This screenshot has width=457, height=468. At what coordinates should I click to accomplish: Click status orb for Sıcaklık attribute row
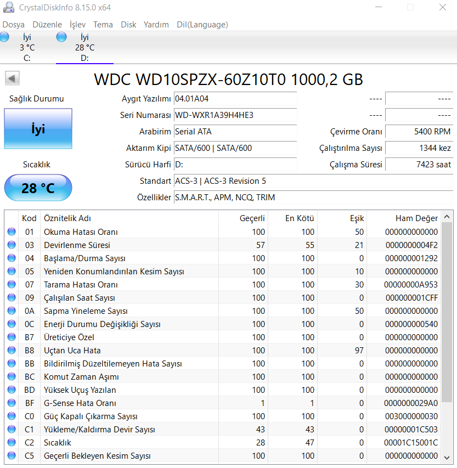point(11,443)
